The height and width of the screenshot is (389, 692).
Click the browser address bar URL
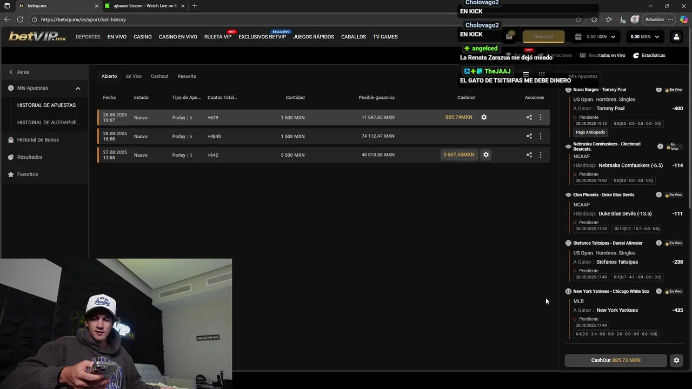point(84,19)
